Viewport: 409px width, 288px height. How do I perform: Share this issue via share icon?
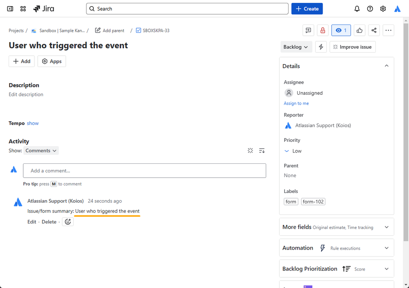374,31
